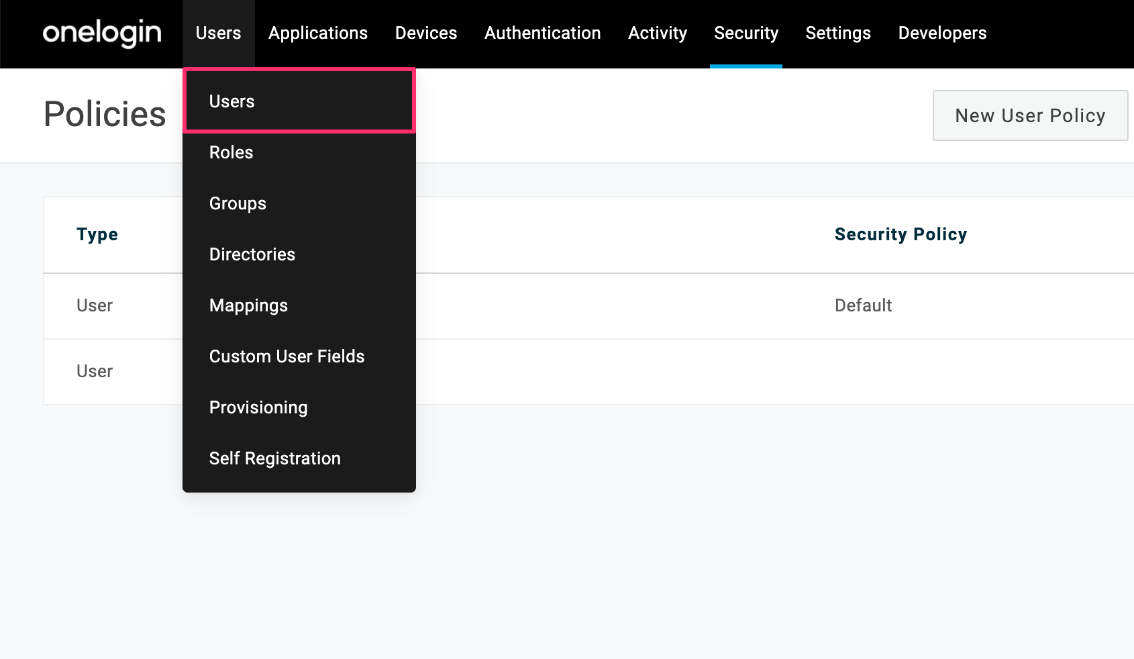Image resolution: width=1134 pixels, height=659 pixels.
Task: Choose Directories from the Users dropdown
Action: coord(299,254)
